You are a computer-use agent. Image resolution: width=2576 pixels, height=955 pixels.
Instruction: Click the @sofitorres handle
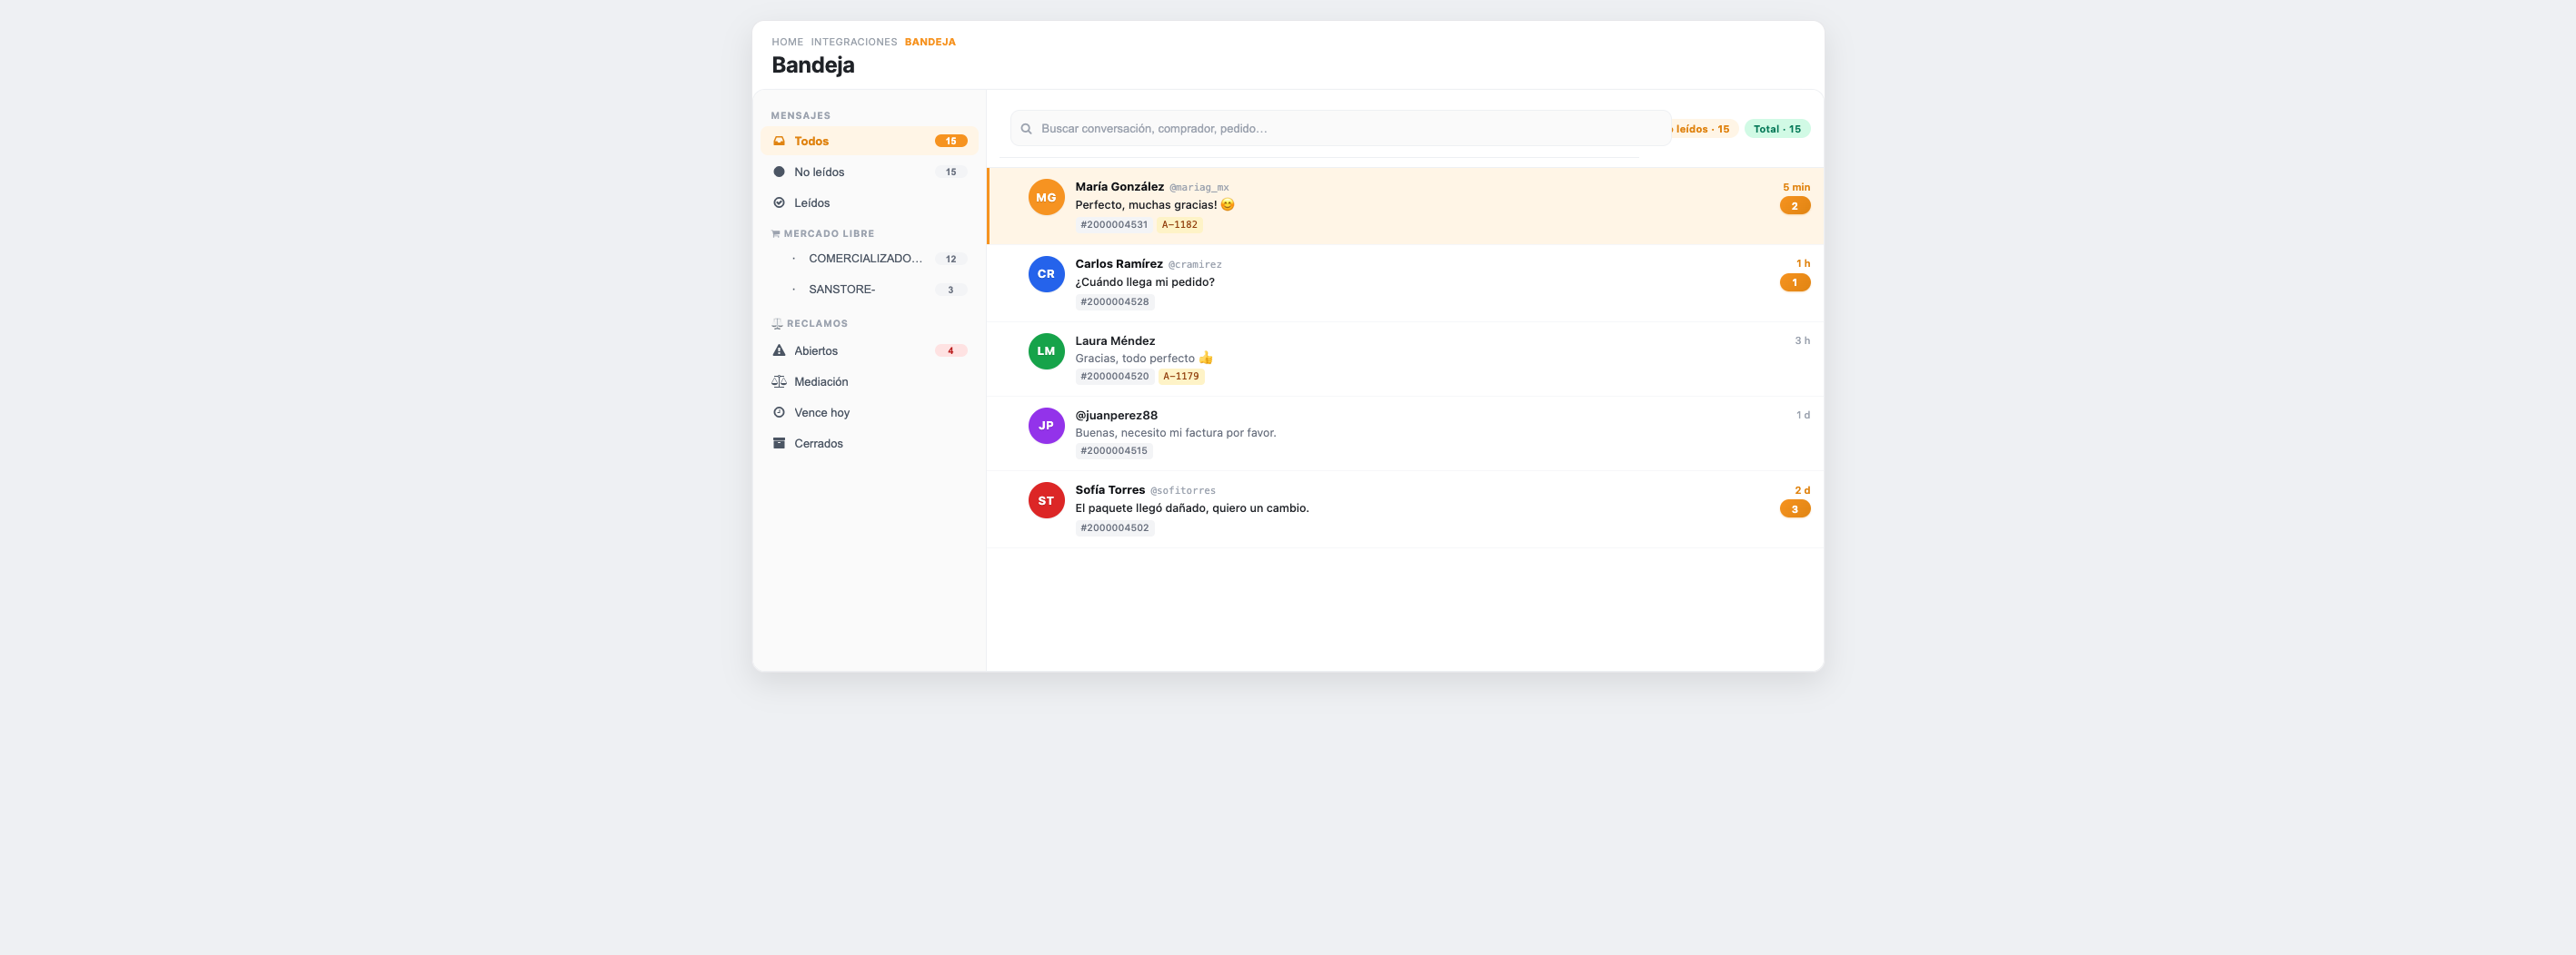pos(1183,490)
